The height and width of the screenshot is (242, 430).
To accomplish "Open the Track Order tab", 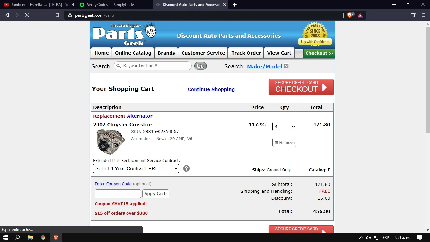I will tap(246, 53).
